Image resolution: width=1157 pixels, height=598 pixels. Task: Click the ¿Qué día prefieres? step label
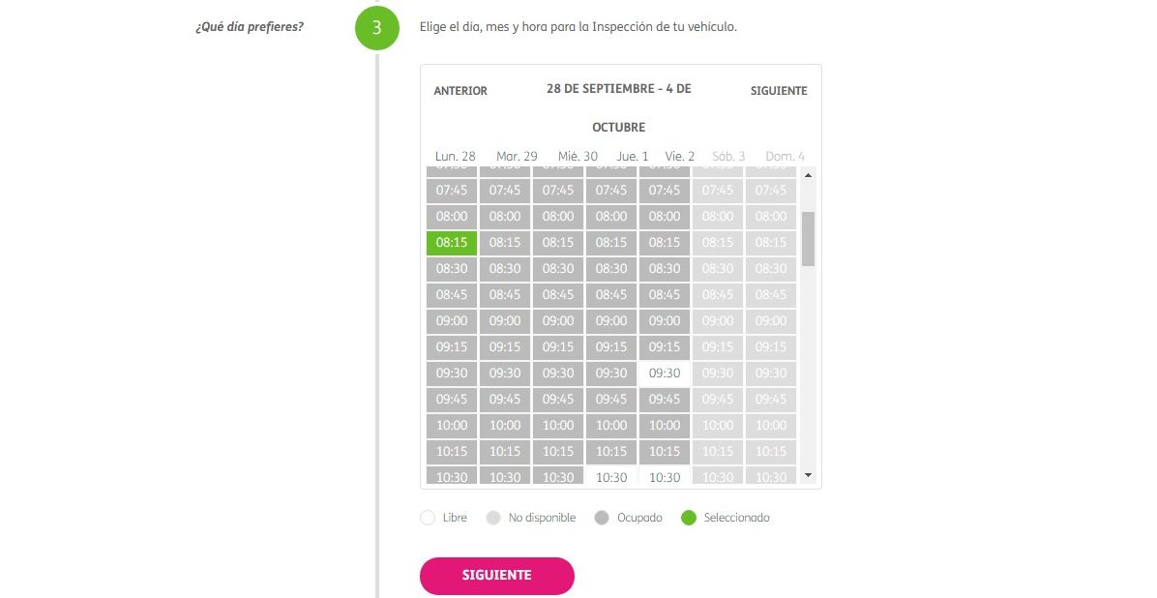[250, 26]
